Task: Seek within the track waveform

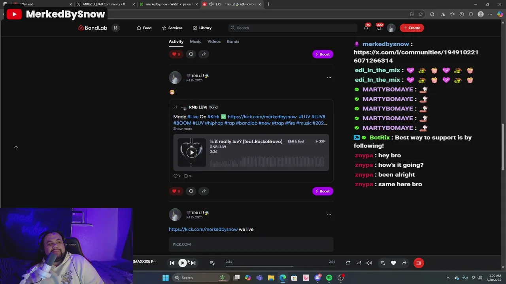Action: (267, 162)
